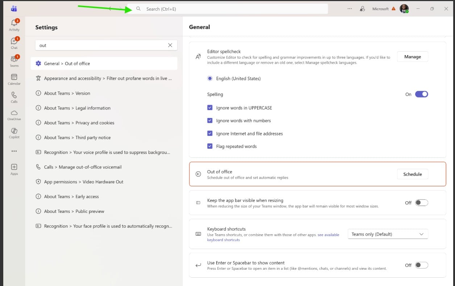Expand more apps in the sidebar
The image size is (455, 286).
click(x=14, y=151)
